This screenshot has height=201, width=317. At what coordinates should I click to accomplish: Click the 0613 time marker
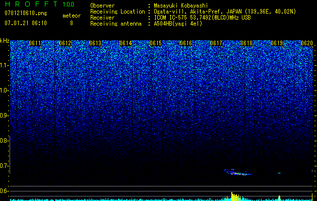click(x=95, y=43)
